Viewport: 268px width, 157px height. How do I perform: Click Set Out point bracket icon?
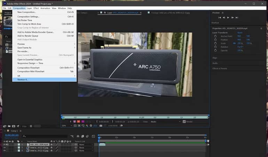pos(112,122)
